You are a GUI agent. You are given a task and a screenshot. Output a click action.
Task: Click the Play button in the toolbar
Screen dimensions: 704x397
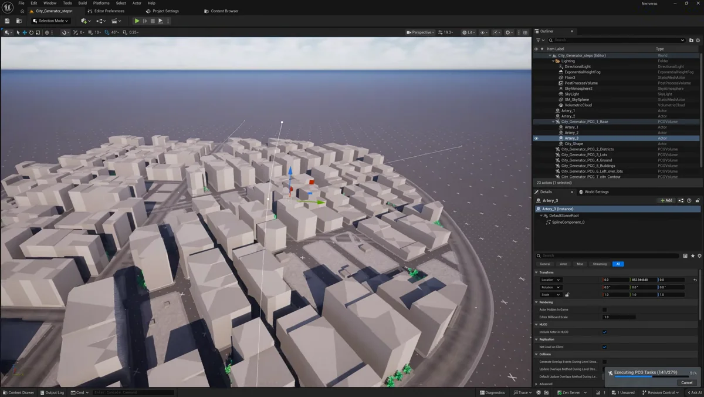click(137, 21)
